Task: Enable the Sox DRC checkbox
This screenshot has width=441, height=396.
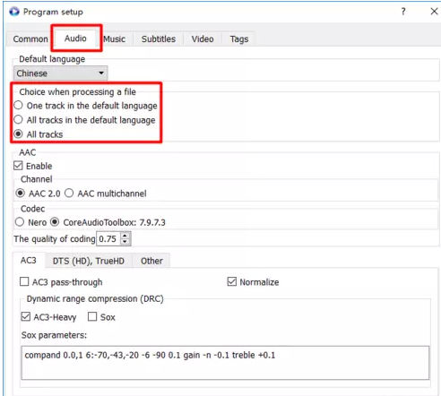Action: pyautogui.click(x=92, y=316)
